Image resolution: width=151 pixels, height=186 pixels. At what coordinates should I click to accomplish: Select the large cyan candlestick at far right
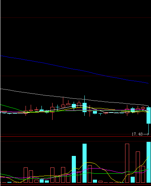coord(148,115)
